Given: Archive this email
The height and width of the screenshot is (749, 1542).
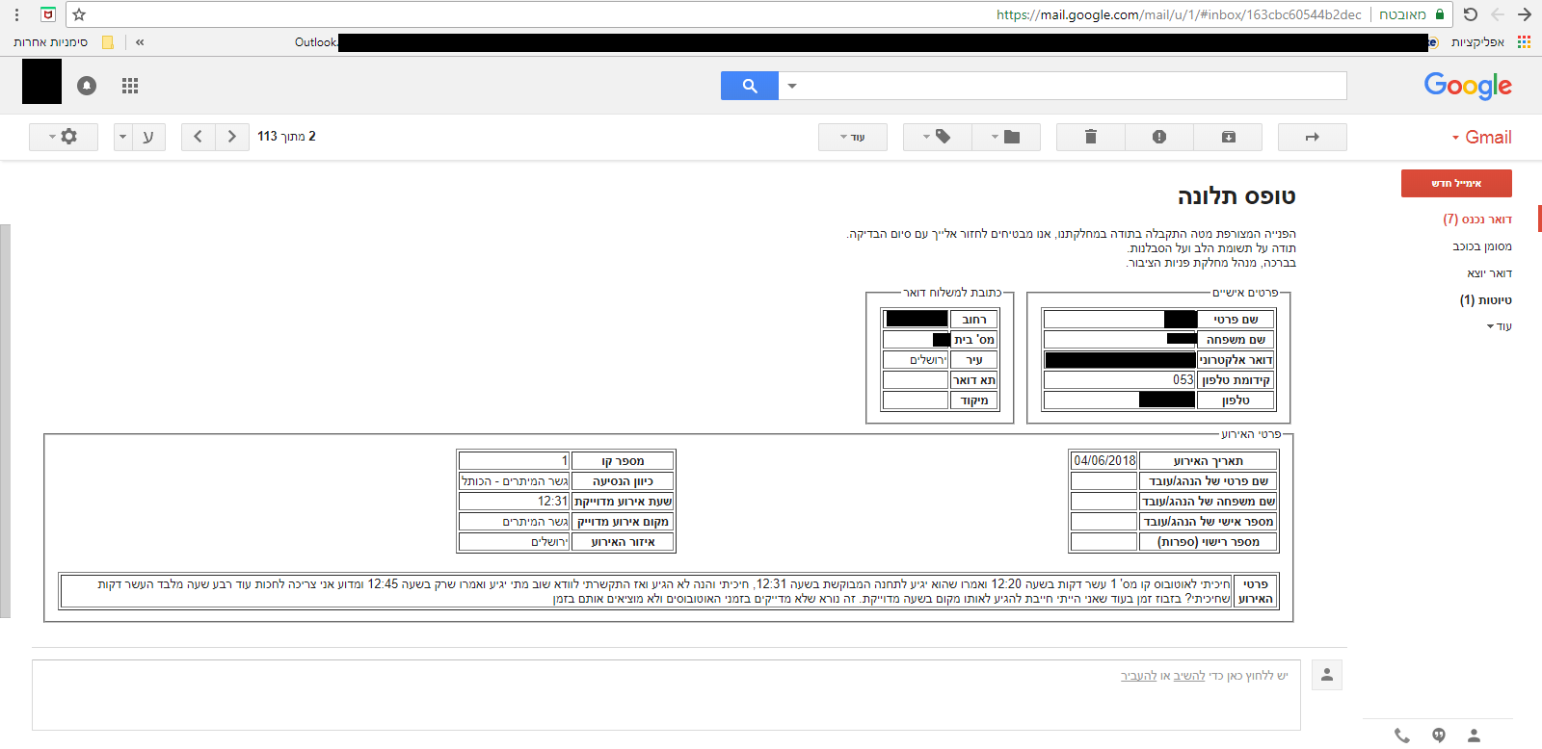Looking at the screenshot, I should click(x=1228, y=137).
